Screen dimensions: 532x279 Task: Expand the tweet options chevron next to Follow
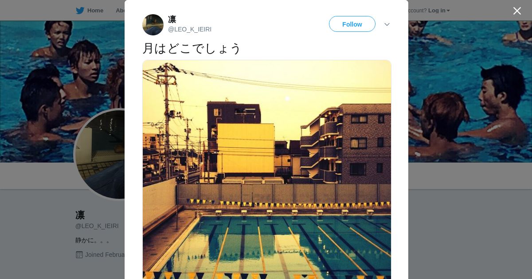coord(387,24)
